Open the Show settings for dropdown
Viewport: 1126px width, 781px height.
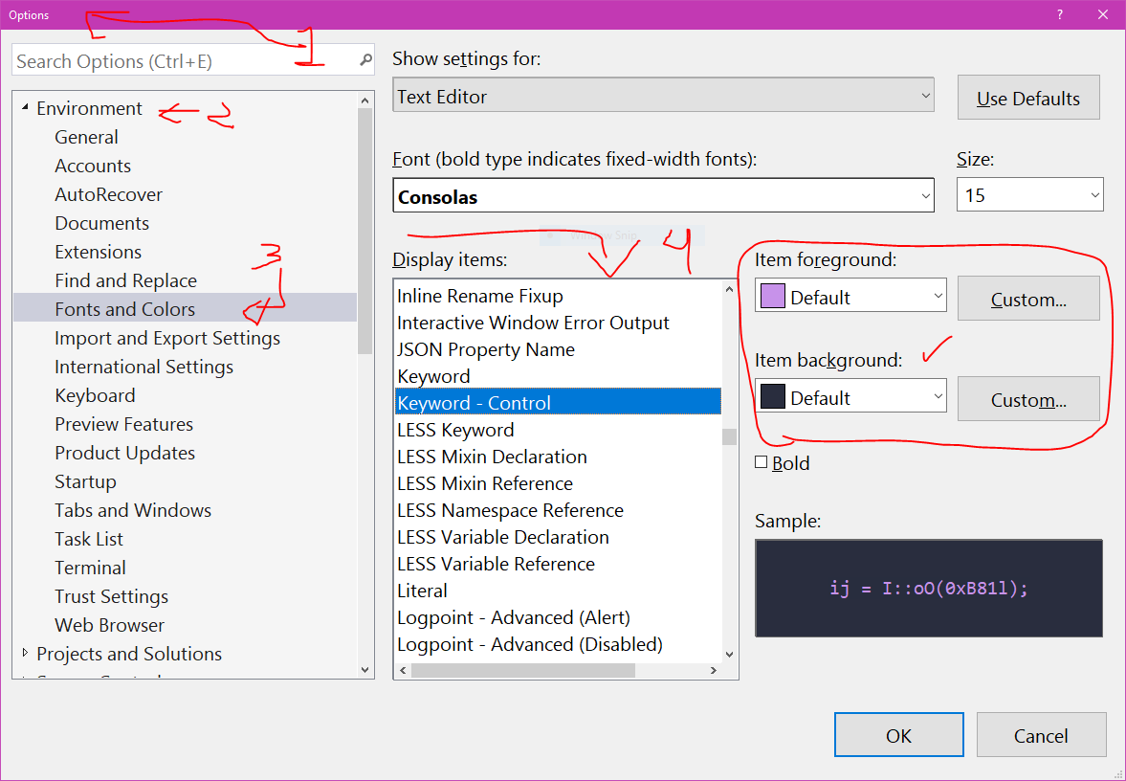tap(925, 95)
